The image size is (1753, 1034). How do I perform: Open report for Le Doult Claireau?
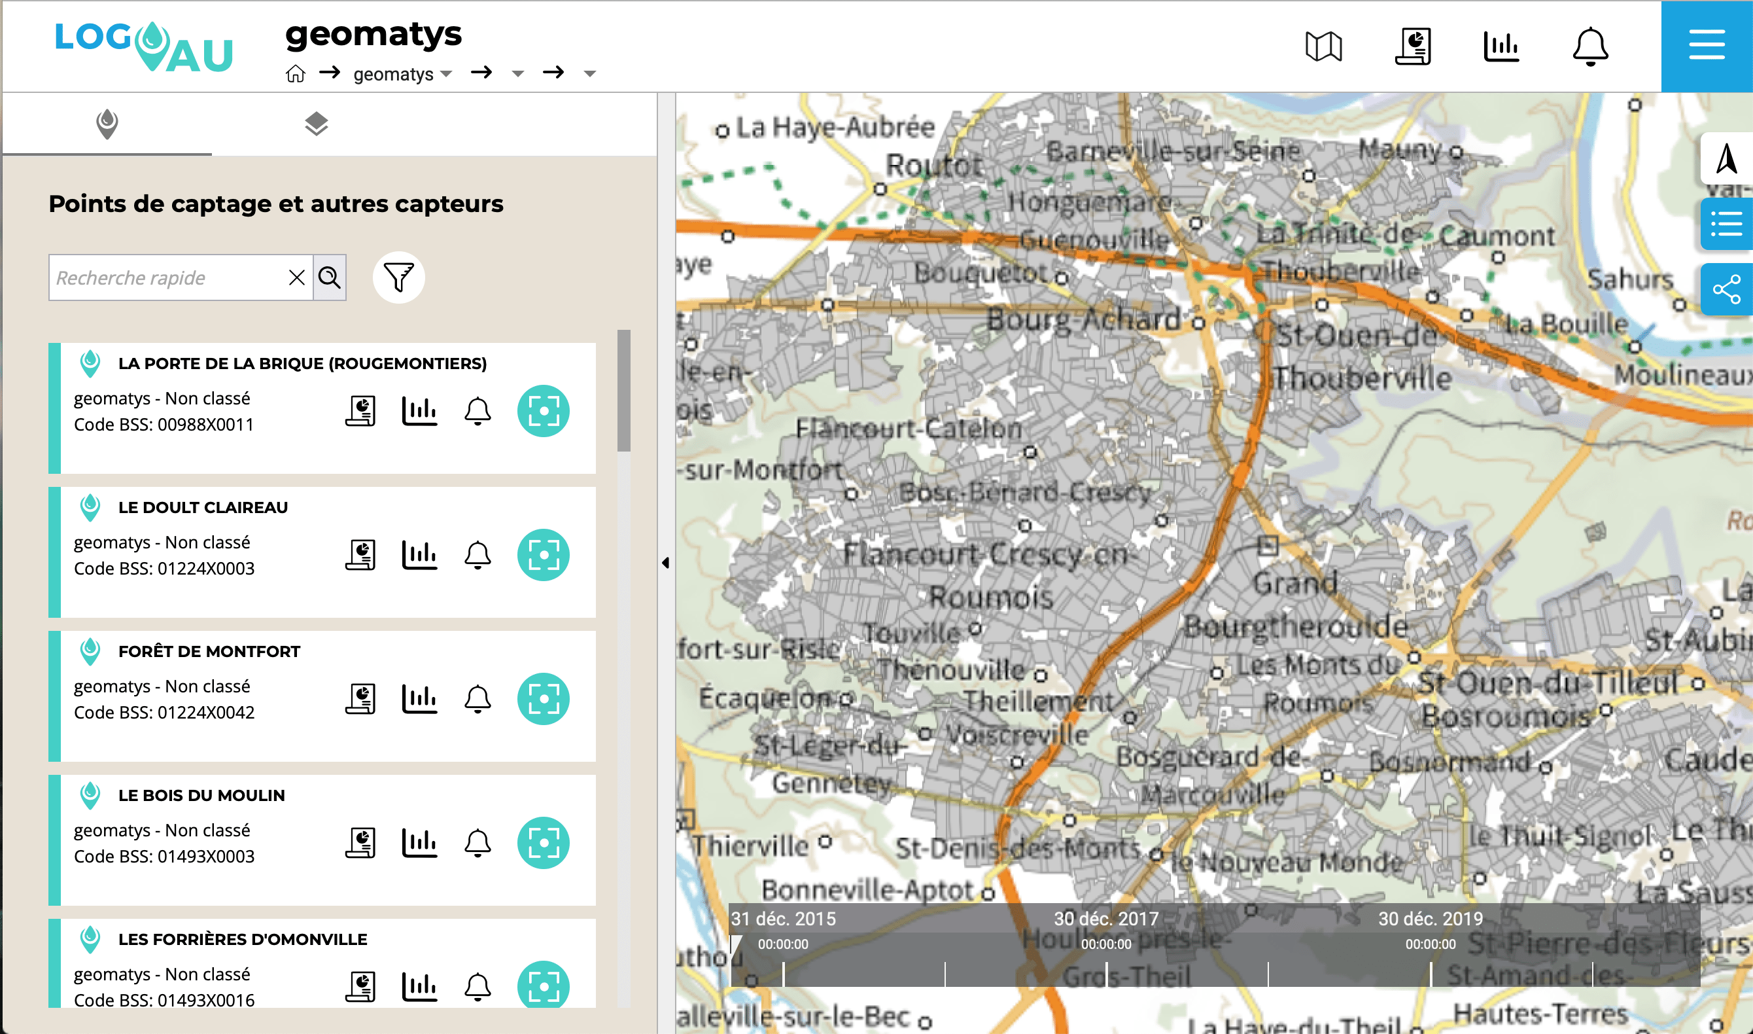[x=360, y=556]
